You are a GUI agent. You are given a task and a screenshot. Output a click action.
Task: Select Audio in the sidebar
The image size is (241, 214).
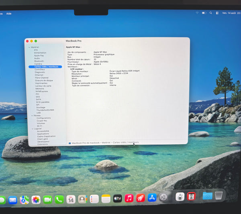click(x=37, y=58)
